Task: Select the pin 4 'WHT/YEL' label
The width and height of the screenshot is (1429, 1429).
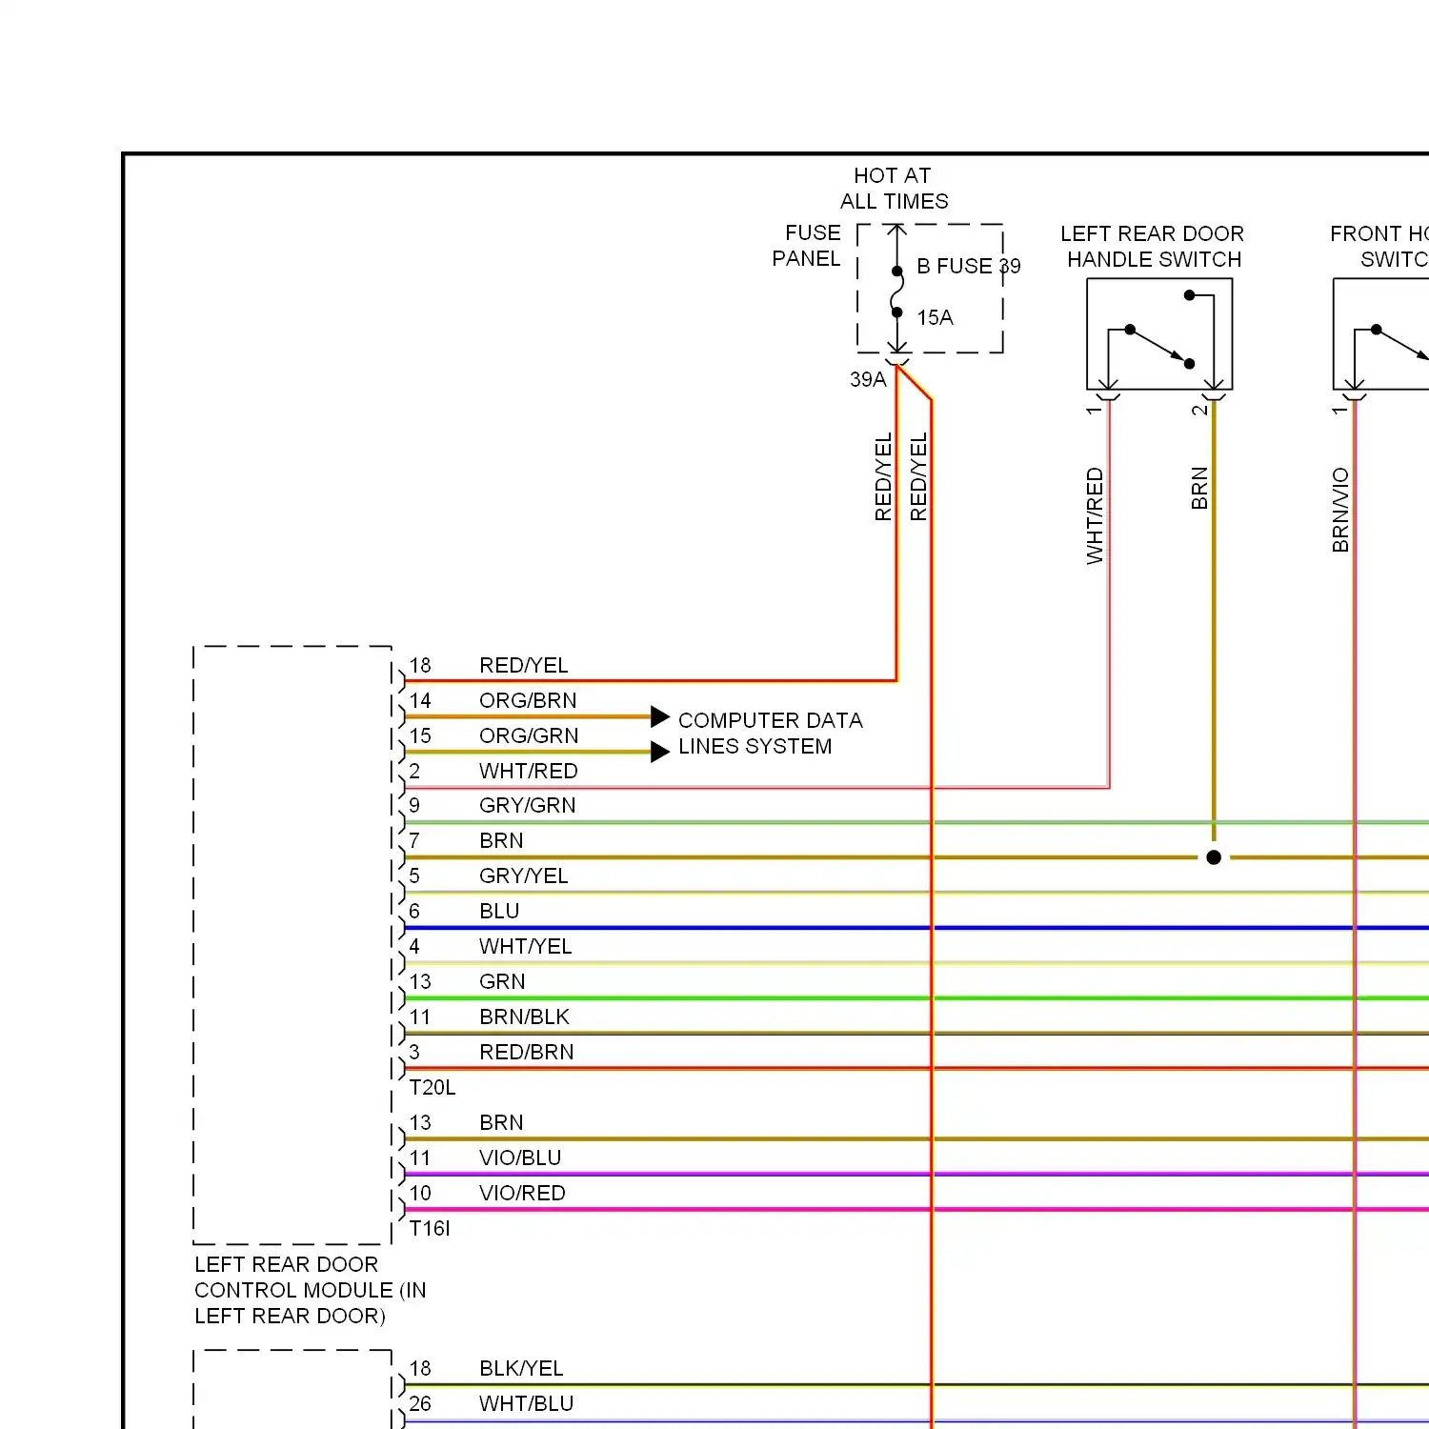Action: pyautogui.click(x=525, y=946)
